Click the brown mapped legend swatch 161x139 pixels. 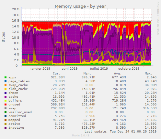click(6, 120)
